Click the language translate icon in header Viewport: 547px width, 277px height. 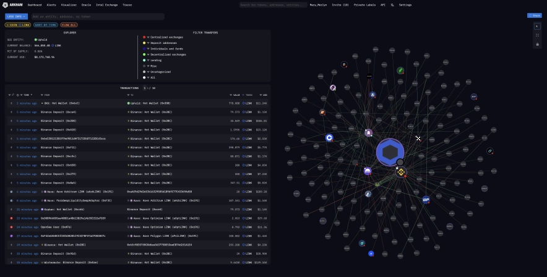pyautogui.click(x=392, y=4)
